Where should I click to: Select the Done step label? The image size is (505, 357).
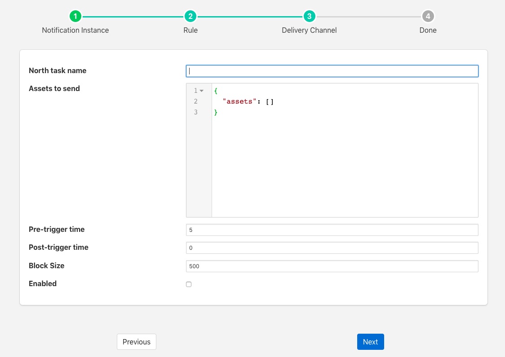tap(428, 30)
